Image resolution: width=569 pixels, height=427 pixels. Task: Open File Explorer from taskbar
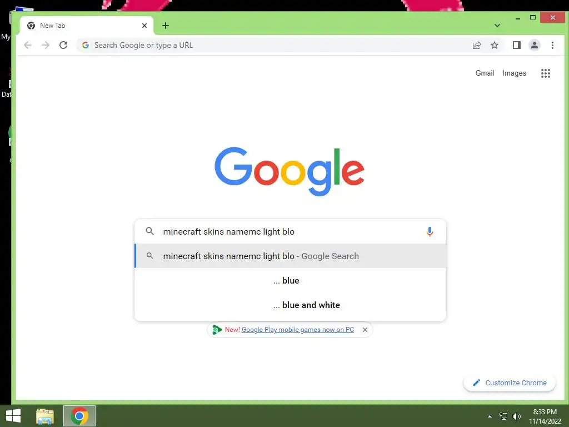coord(45,416)
